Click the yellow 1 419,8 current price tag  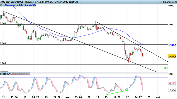click(x=172, y=56)
